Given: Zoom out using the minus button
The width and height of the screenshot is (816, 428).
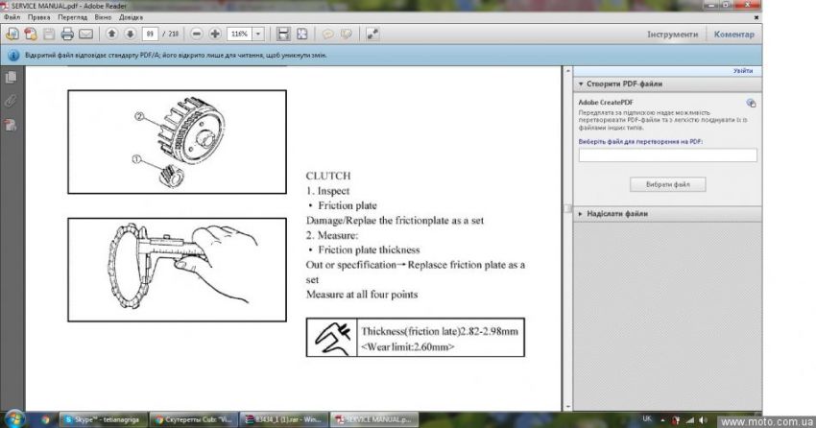Looking at the screenshot, I should (x=197, y=34).
